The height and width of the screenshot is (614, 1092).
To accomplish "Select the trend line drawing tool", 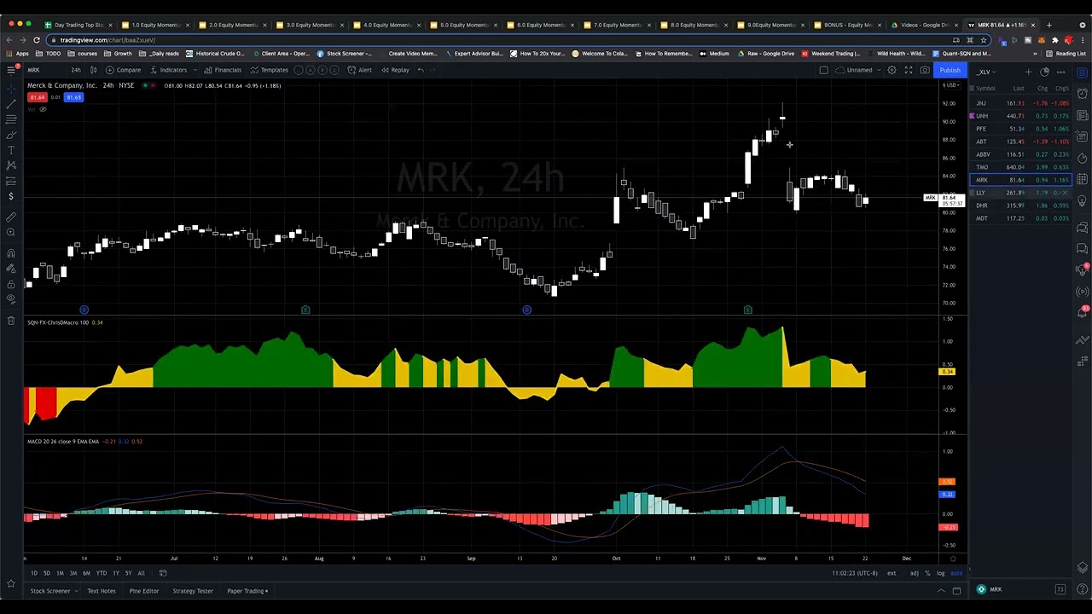I will [x=11, y=103].
